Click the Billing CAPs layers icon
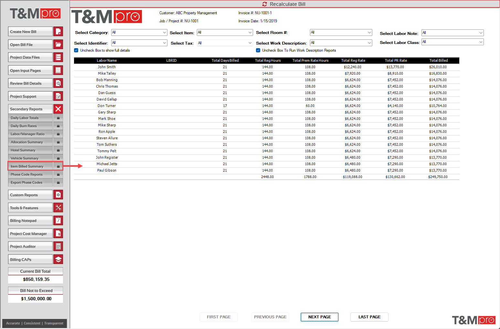500x329 pixels. [x=58, y=259]
